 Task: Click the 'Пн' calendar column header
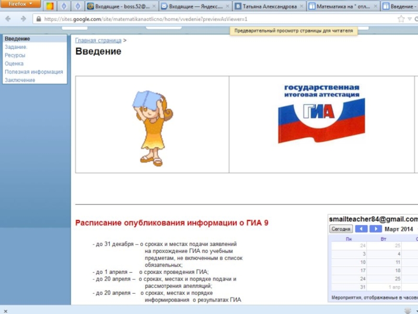tap(349, 239)
